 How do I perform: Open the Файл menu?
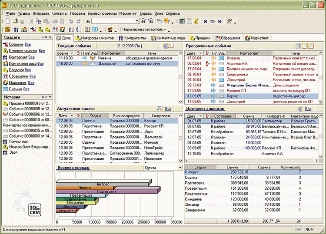tap(10, 13)
